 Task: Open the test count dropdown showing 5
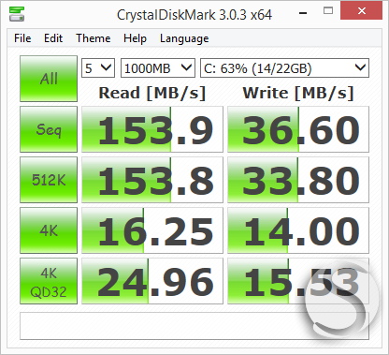click(x=98, y=67)
